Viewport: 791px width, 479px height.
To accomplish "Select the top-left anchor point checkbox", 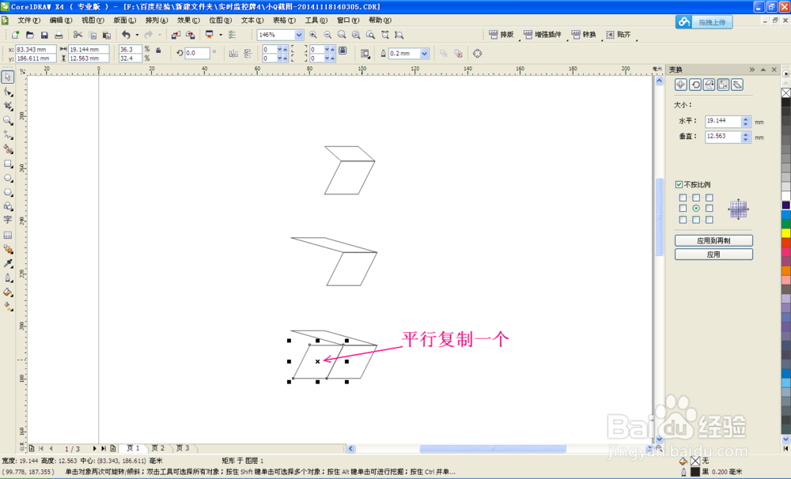I will click(x=681, y=198).
